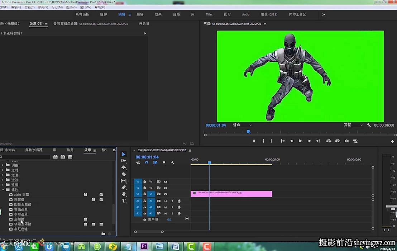
Task: Enable voice-over record on A1
Action: (x=179, y=201)
